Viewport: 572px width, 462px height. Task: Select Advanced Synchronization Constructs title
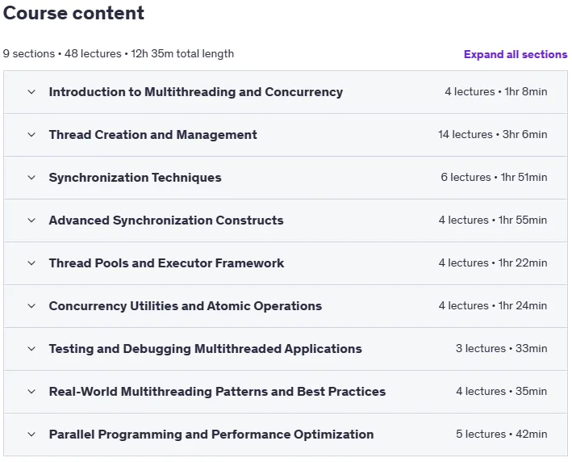coord(166,220)
